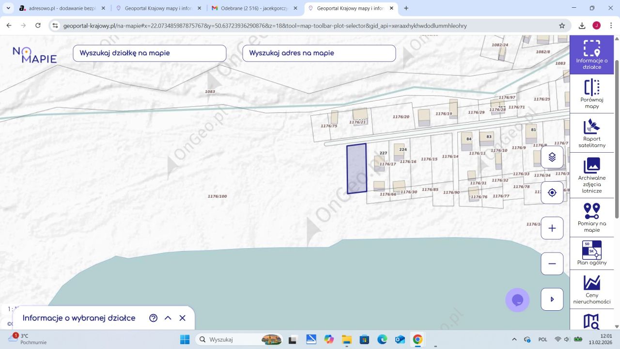Click plot label 1176/15 on the map
This screenshot has width=620, height=349.
429,159
